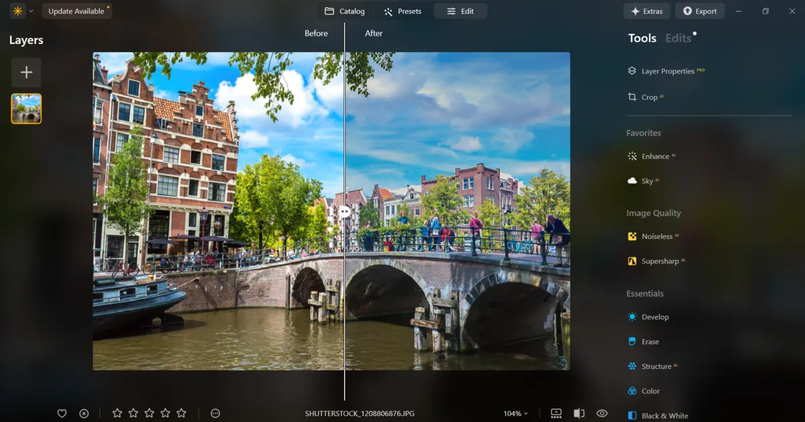Select the Erase tool
The height and width of the screenshot is (422, 805).
click(x=649, y=341)
